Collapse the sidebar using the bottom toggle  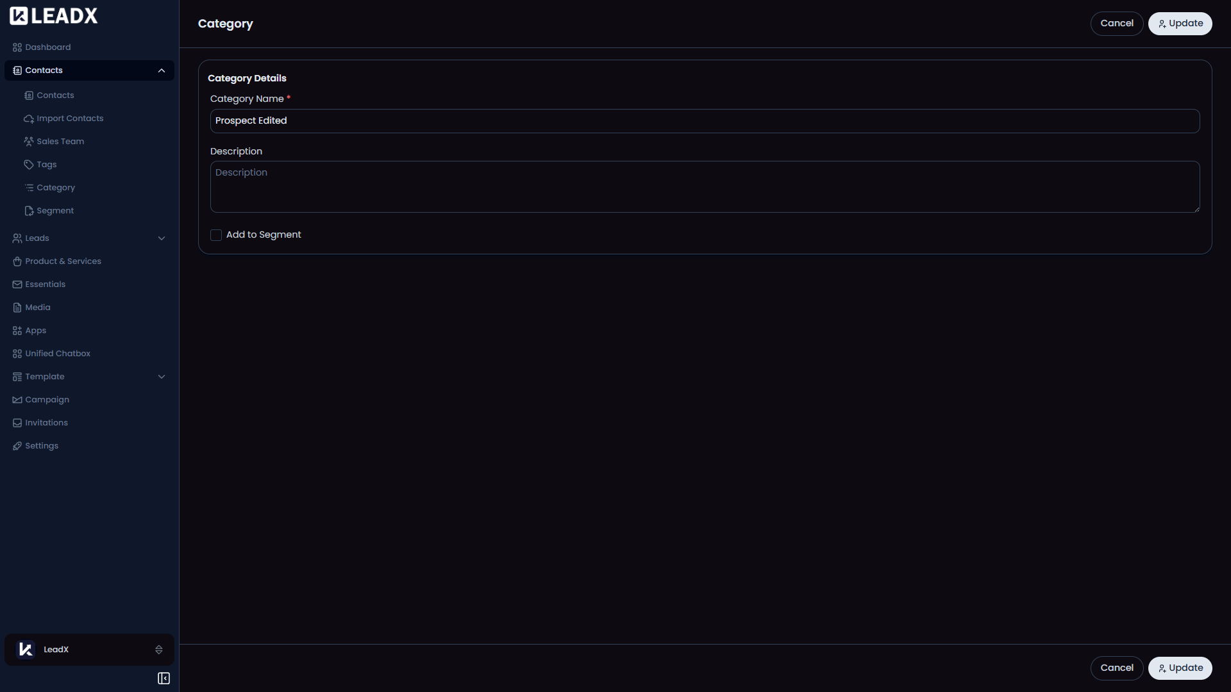click(163, 679)
